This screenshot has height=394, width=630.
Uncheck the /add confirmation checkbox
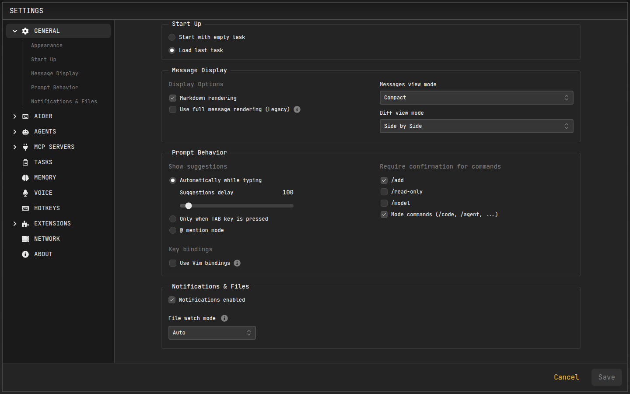(384, 180)
